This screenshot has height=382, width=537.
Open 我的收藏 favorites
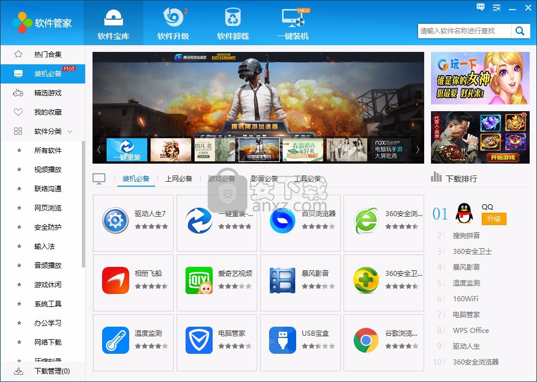43,112
